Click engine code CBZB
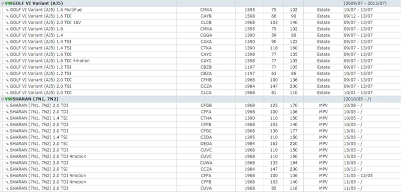This screenshot has width=401, height=192. 206,67
